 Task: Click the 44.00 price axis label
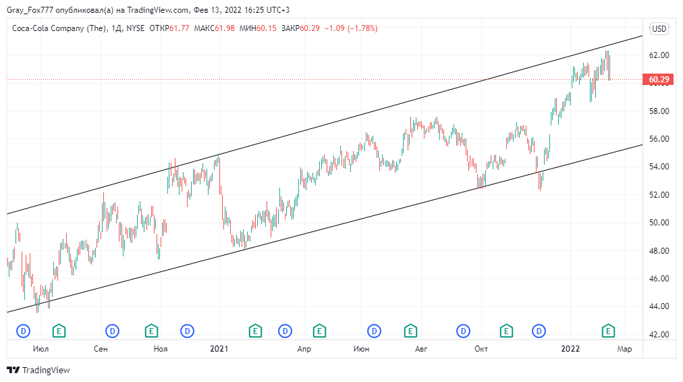659,306
